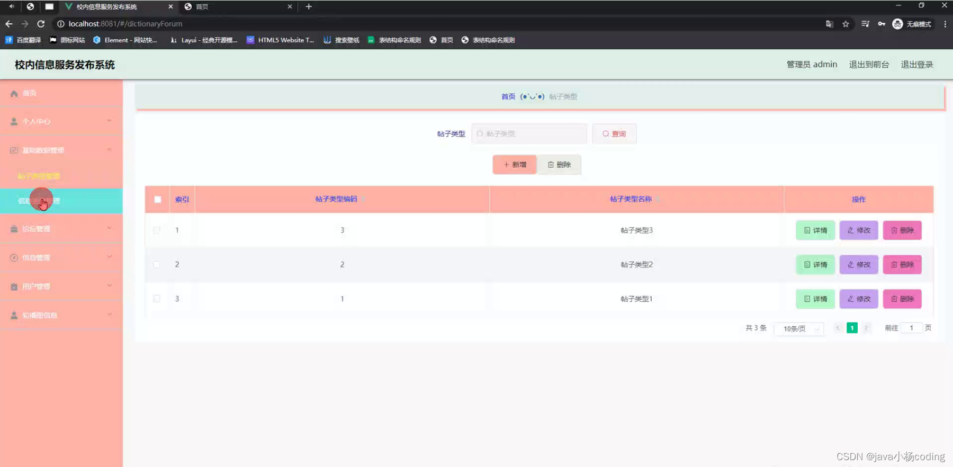Check the checkbox for row 帖子类型3
This screenshot has height=467, width=953.
coord(157,230)
